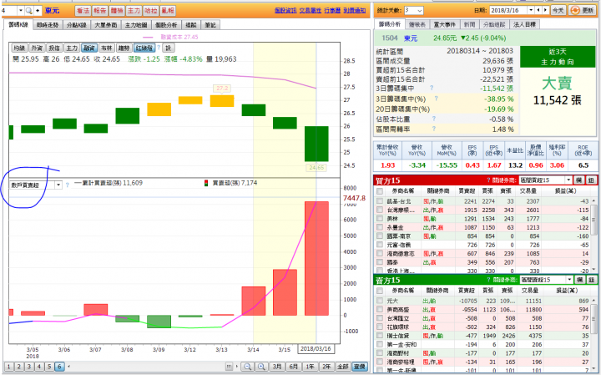Click help icon on 3日籌碼集中 row with -11,542
601x375 pixels.
[x=432, y=89]
